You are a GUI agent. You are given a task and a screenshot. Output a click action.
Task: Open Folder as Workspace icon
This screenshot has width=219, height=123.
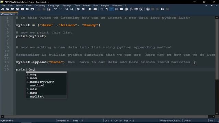point(136,9)
